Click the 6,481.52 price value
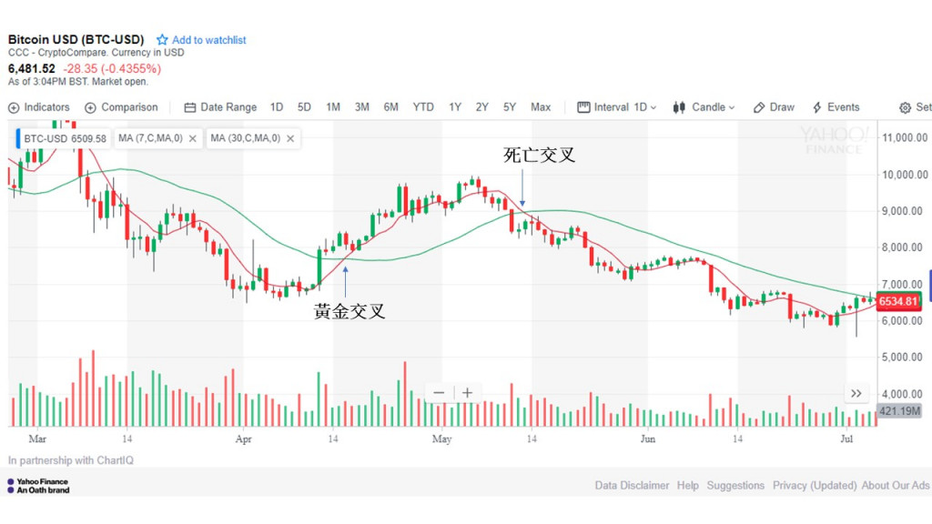 pos(32,69)
